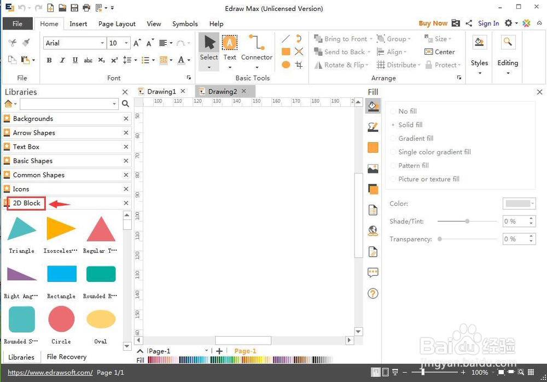Expand the Send to Back dropdown
547x382 pixels.
pyautogui.click(x=368, y=52)
